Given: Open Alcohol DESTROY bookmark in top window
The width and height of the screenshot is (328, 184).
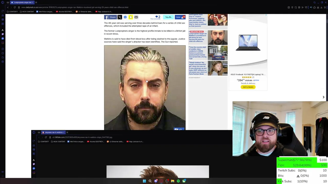Looking at the screenshot, I should (65, 12).
